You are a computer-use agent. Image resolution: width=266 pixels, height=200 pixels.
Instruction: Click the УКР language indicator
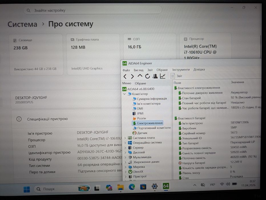tap(212, 185)
